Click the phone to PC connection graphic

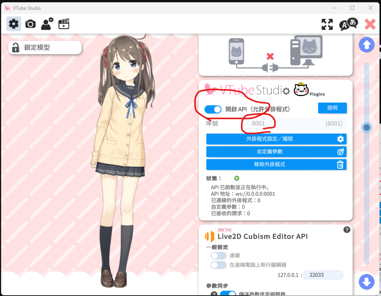[275, 54]
